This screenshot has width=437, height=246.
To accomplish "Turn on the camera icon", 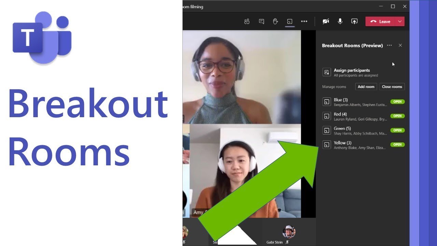I will click(x=326, y=22).
